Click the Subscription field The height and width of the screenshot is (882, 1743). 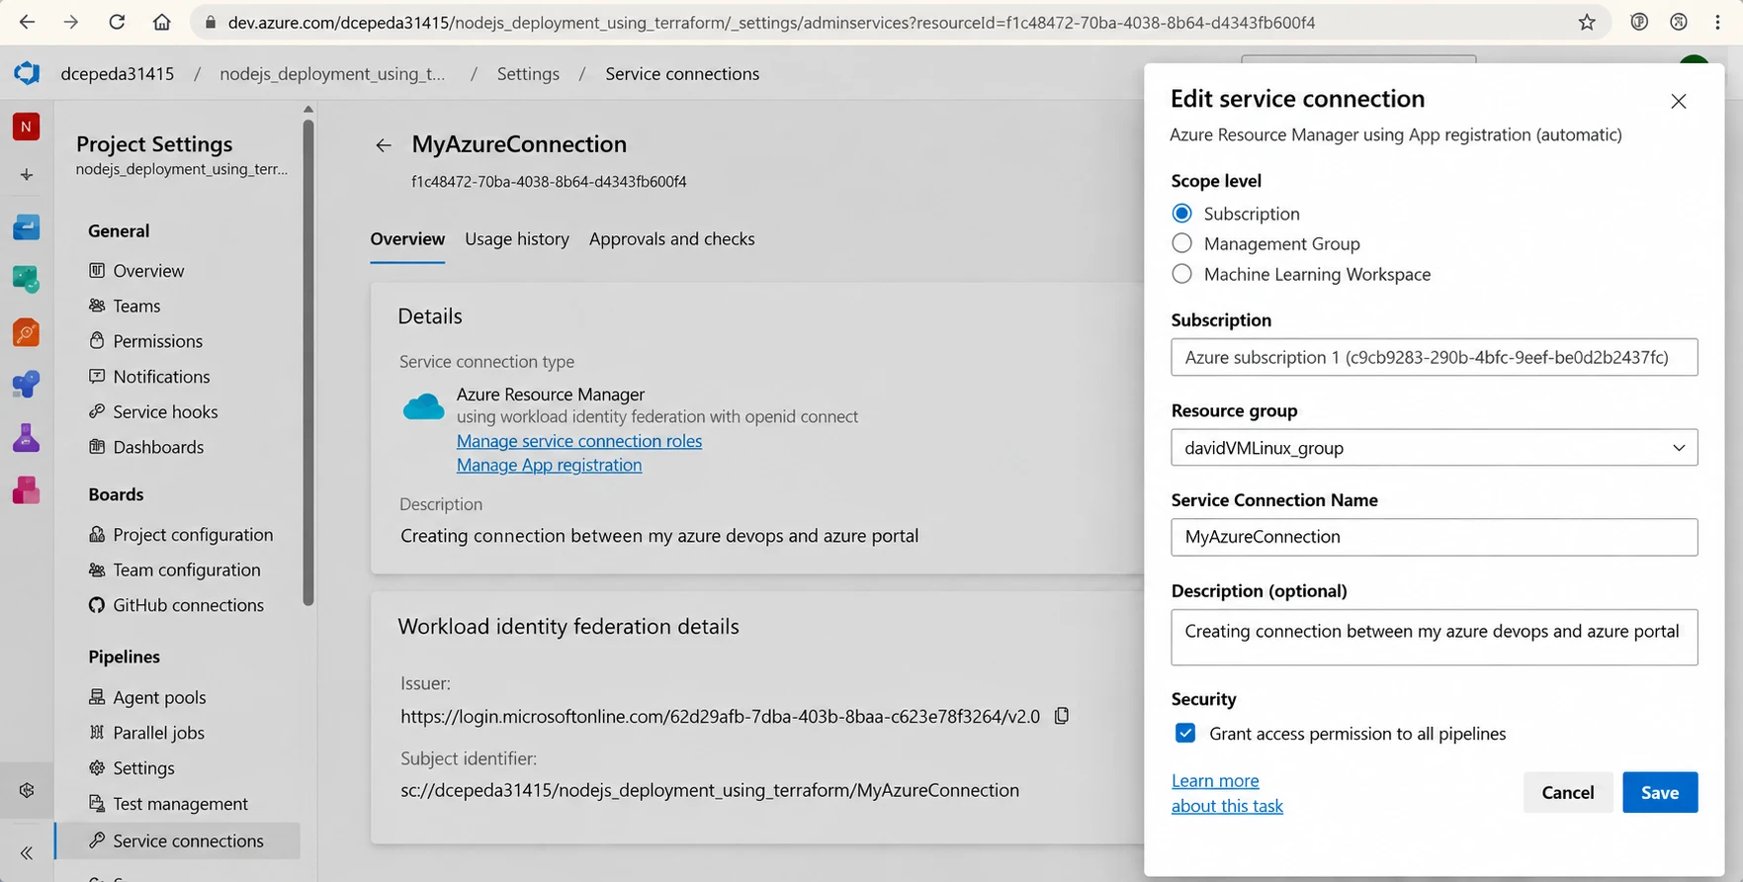[1434, 357]
